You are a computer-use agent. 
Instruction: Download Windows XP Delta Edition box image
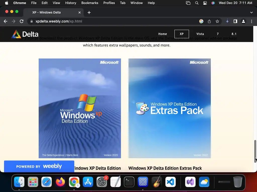(80, 108)
